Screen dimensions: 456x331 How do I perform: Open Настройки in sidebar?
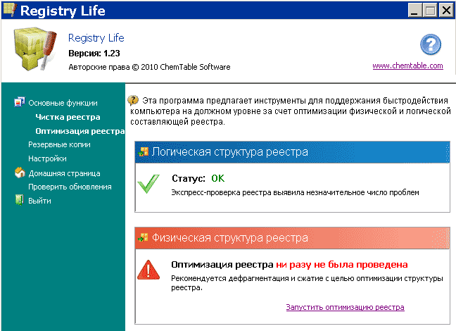point(47,158)
